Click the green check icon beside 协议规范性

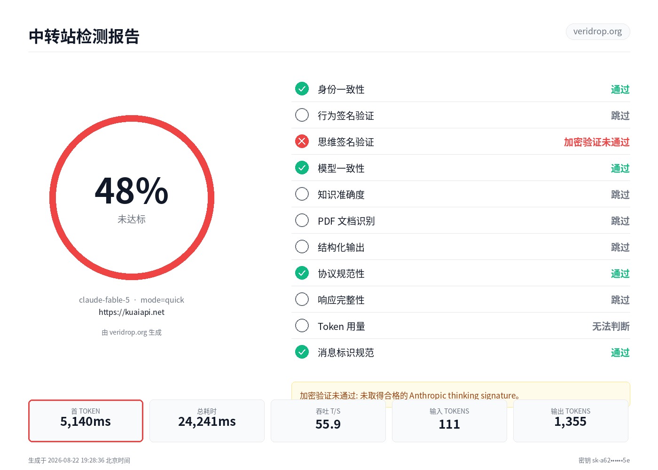(302, 273)
